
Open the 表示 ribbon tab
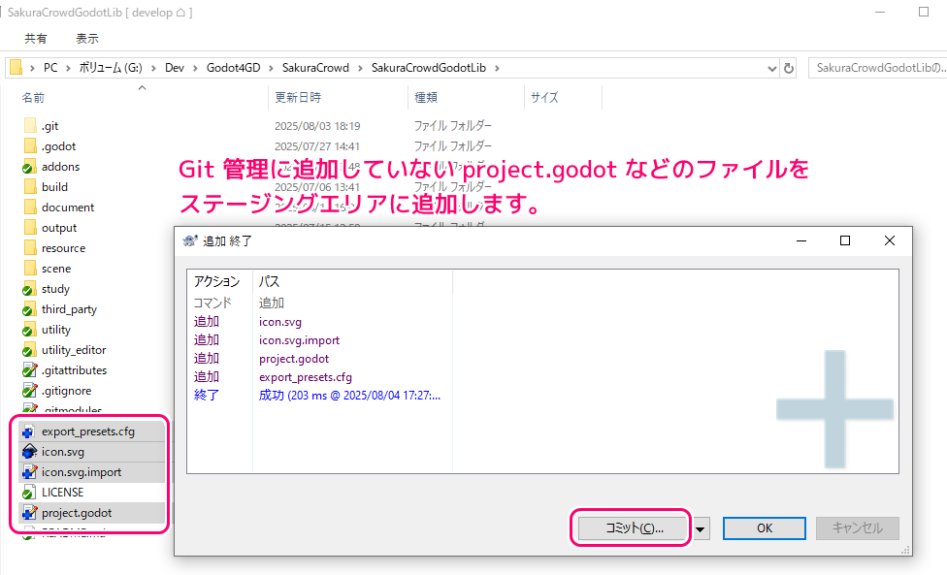[87, 39]
